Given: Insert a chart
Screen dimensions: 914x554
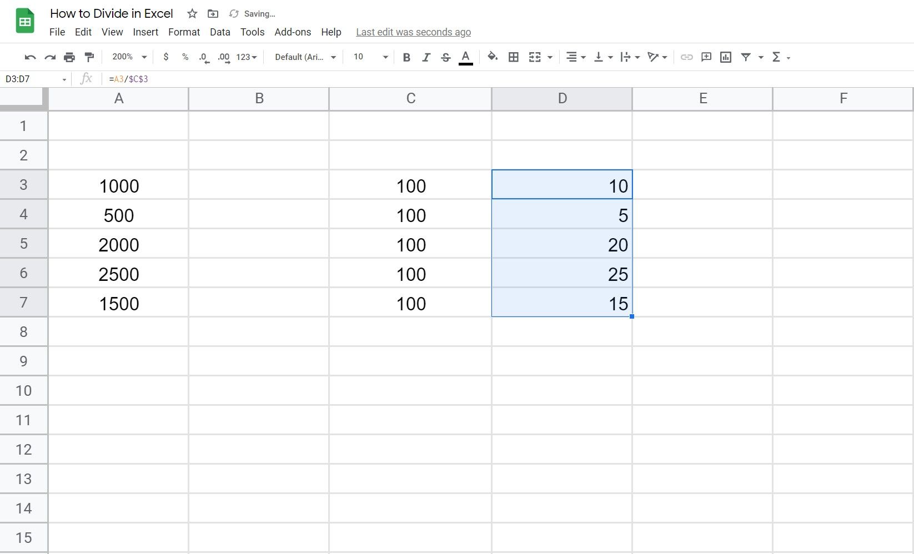Looking at the screenshot, I should pyautogui.click(x=725, y=57).
